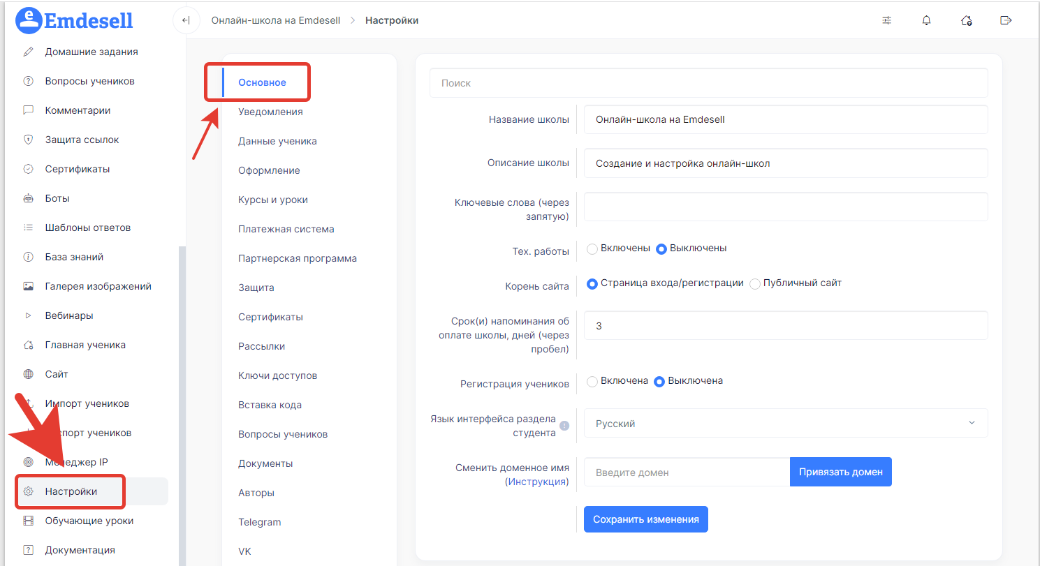Click the question icon beside Вопросы учеников

coord(29,81)
